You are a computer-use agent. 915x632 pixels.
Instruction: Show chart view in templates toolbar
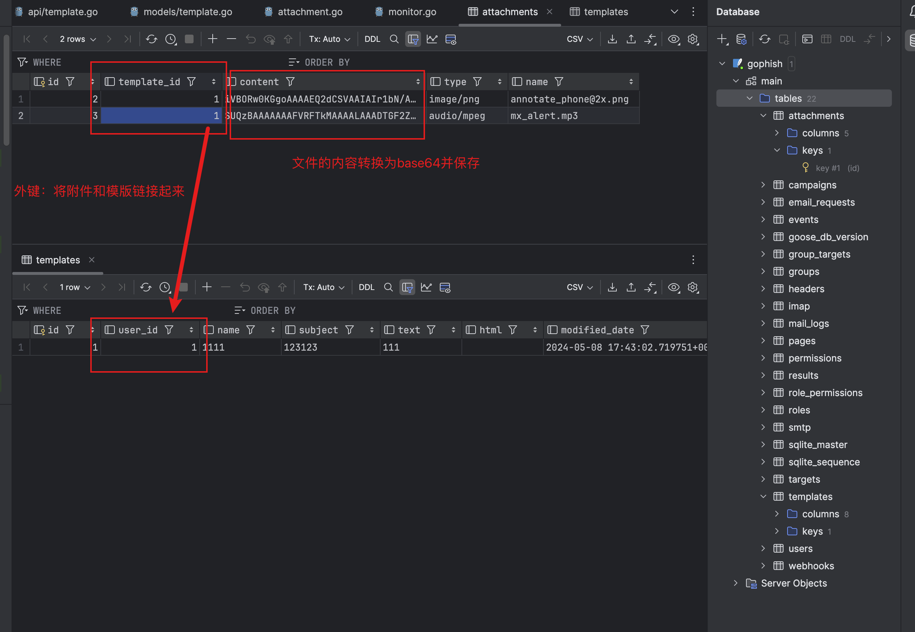click(x=426, y=287)
